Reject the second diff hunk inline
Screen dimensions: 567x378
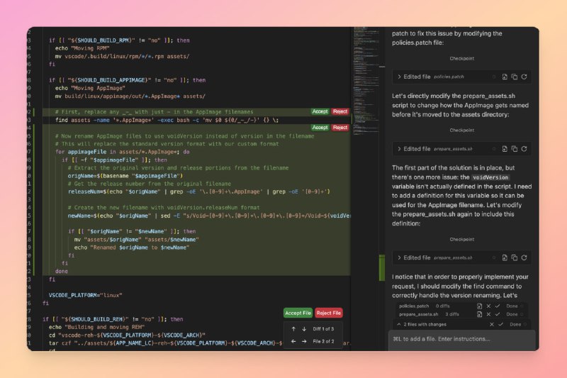(x=340, y=128)
